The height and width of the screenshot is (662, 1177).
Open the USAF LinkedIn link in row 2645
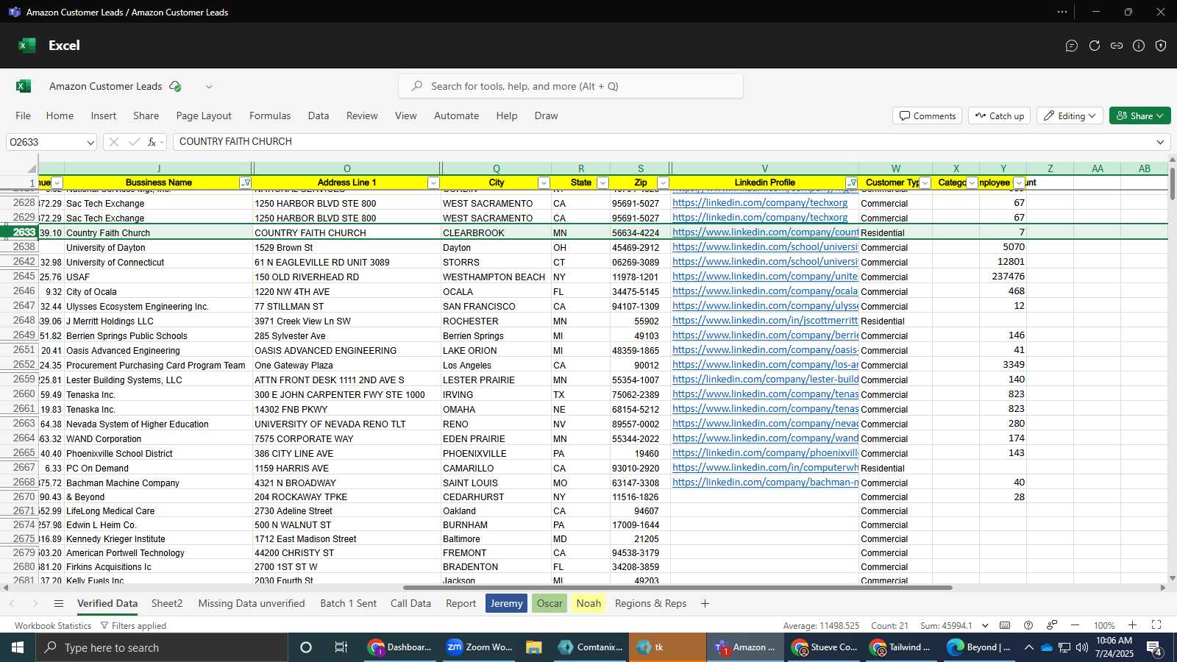pyautogui.click(x=765, y=277)
